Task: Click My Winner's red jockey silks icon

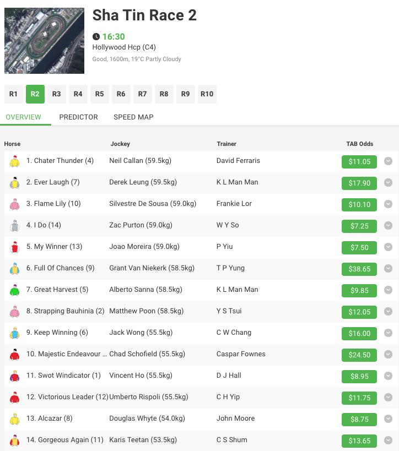Action: pos(14,247)
